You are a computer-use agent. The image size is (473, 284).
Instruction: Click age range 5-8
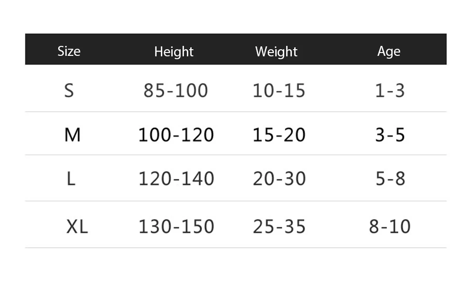click(390, 179)
